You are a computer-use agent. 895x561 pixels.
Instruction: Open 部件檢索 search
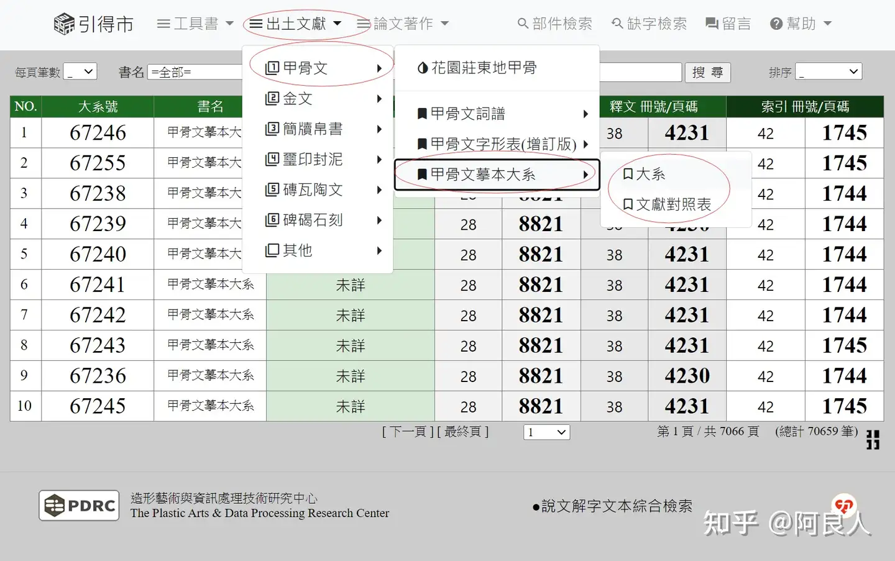tap(555, 24)
